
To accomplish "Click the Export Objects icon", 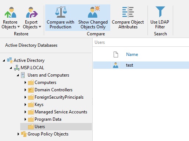I will (32, 12).
